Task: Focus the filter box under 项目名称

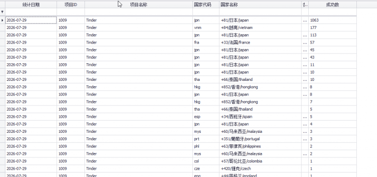Action: click(x=139, y=12)
